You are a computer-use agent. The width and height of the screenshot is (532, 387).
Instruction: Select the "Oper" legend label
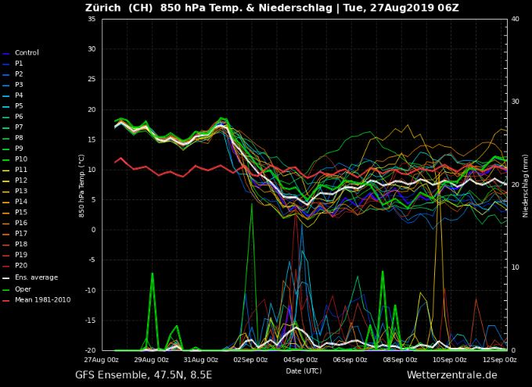coord(23,289)
